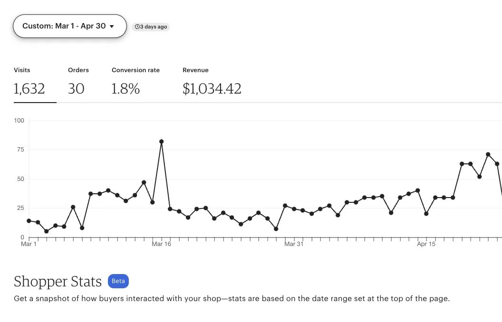The width and height of the screenshot is (502, 322).
Task: Click the dip data point at Apr 15
Action: (x=426, y=214)
